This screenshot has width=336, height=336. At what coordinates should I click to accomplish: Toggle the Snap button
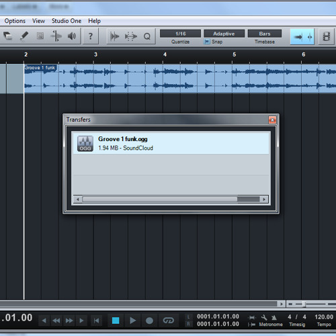tap(207, 42)
